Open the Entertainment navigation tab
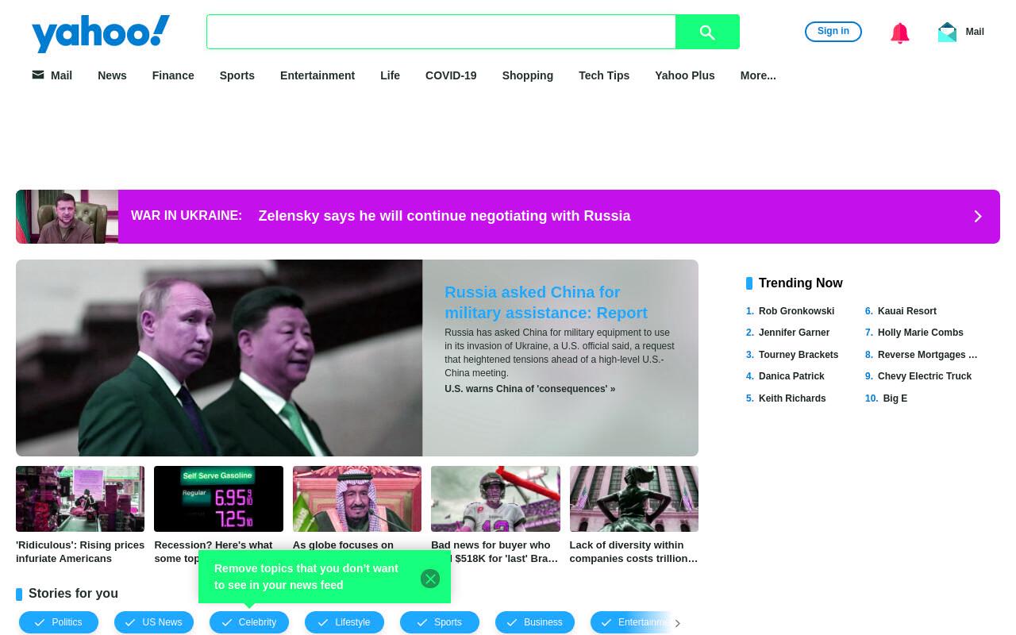Viewport: 1016px width, 635px height. tap(317, 75)
